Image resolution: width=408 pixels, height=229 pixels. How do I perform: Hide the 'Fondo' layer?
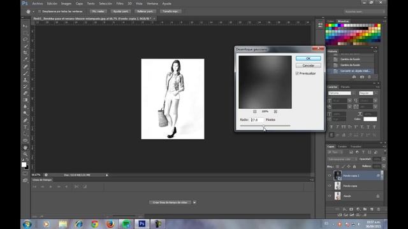[x=330, y=196]
